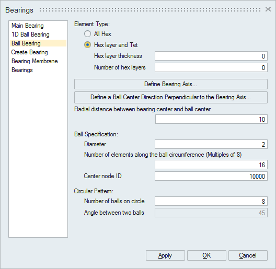
Task: Click Define a Ball Center Direction button
Action: pyautogui.click(x=171, y=97)
